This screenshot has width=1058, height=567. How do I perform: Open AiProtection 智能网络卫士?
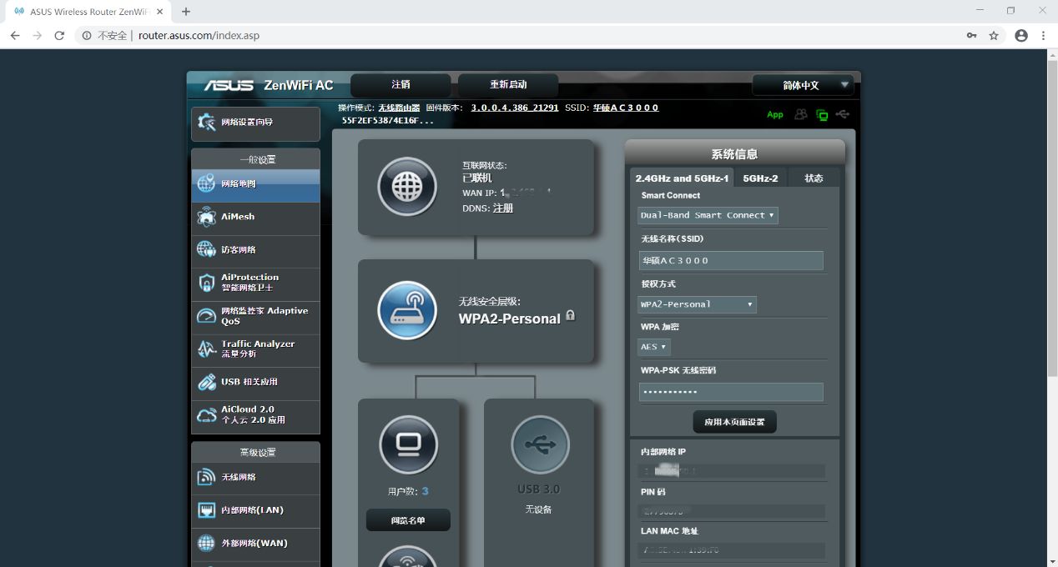(255, 283)
